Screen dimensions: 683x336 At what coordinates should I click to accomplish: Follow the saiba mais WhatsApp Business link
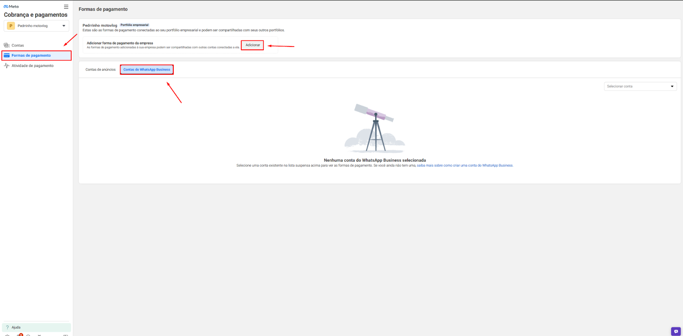click(x=465, y=165)
